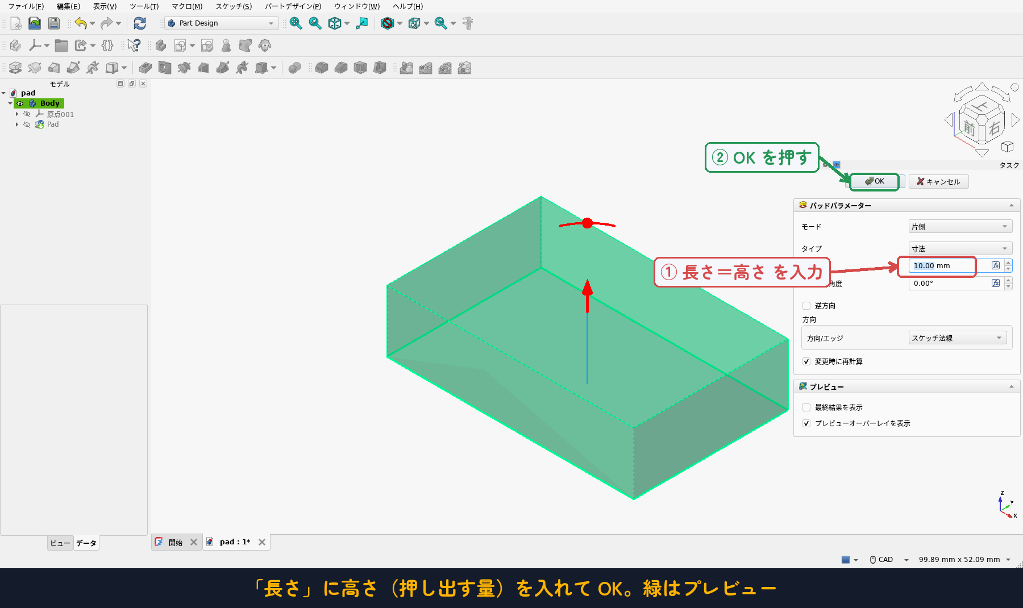
Task: Open the ファイル menu
Action: click(x=26, y=6)
